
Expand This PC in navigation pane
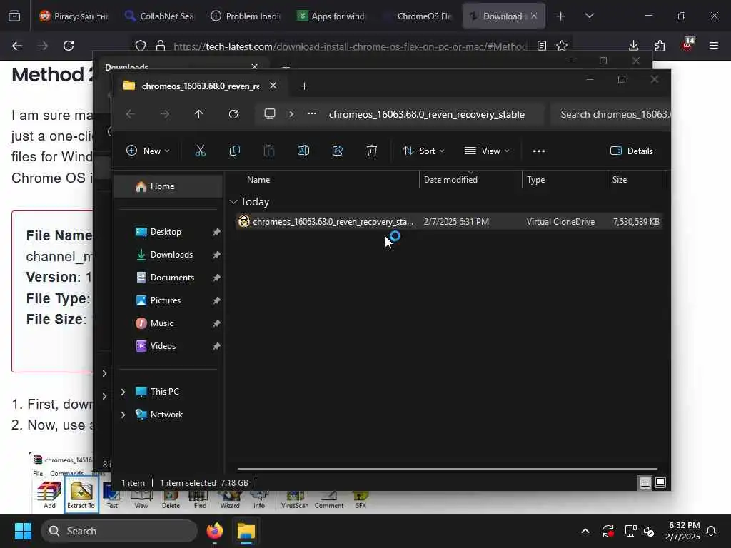(x=123, y=392)
